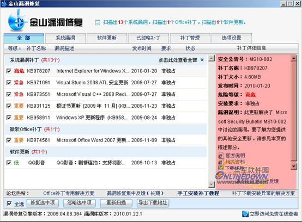Click the shield icon beside free online scan

click(x=245, y=214)
